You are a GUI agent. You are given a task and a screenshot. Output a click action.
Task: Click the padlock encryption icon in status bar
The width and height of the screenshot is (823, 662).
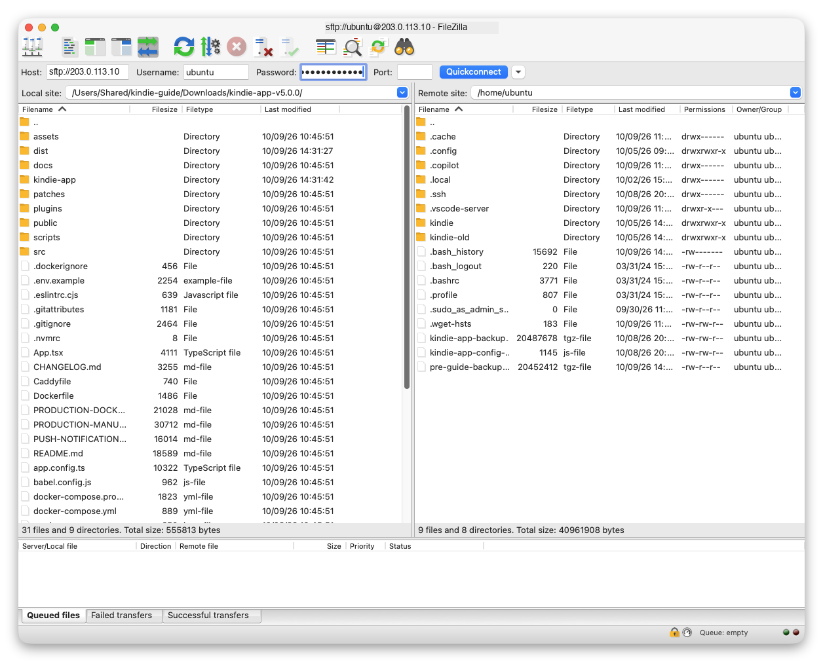point(674,633)
